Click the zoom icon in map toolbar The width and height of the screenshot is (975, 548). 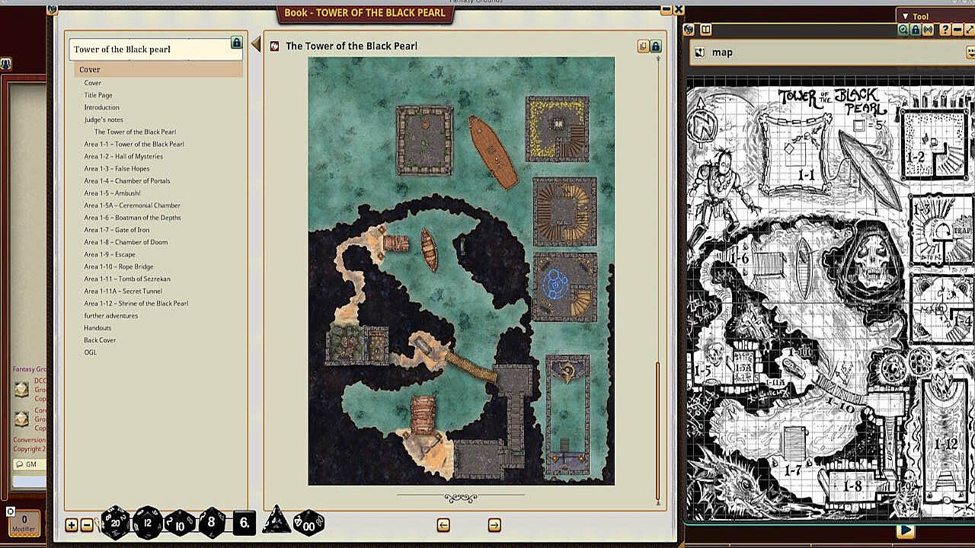pyautogui.click(x=903, y=30)
